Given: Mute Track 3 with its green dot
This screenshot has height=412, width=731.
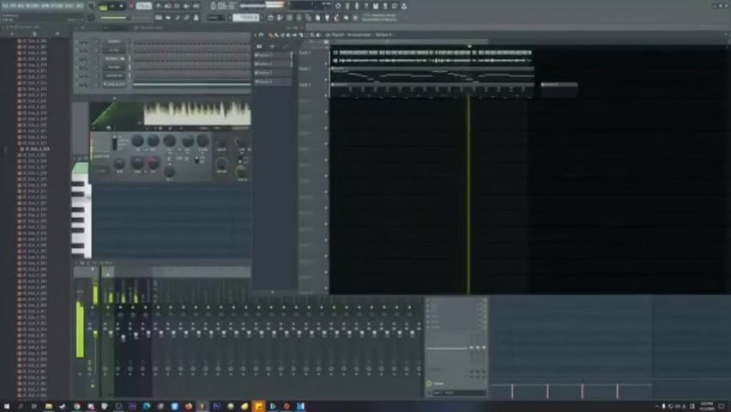Looking at the screenshot, I should click(x=326, y=95).
